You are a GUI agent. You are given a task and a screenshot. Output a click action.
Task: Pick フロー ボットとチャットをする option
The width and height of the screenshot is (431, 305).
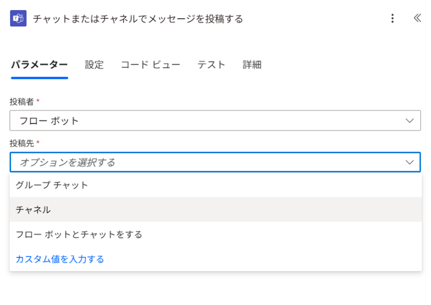[x=79, y=235]
